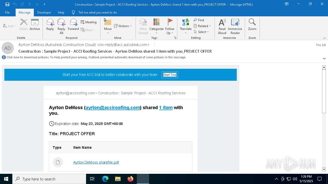This screenshot has height=184, width=328.
Task: Click the taskbar search box
Action: pos(49,179)
